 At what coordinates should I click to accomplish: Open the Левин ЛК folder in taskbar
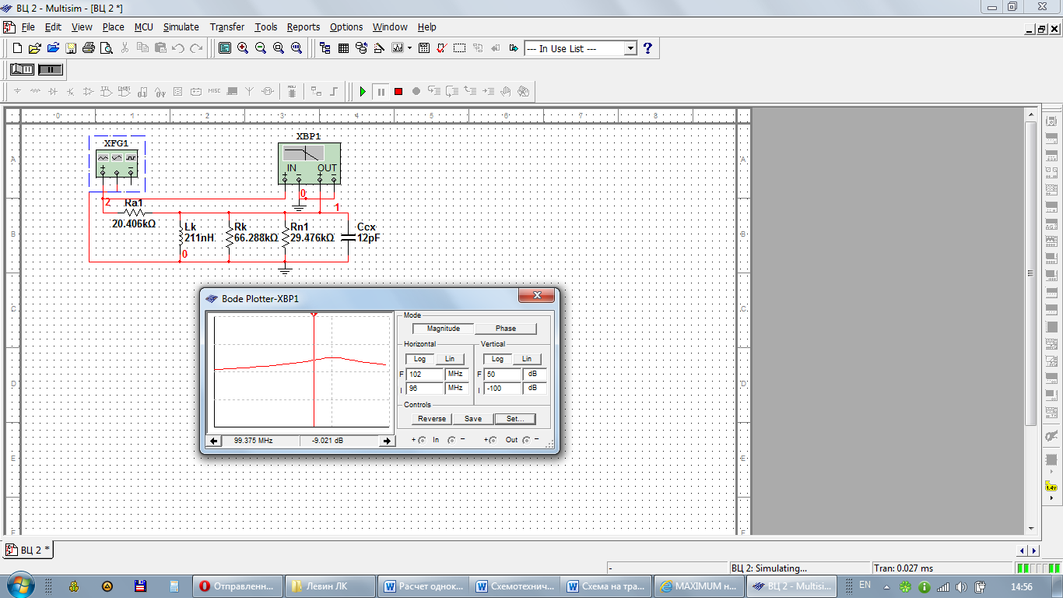329,586
